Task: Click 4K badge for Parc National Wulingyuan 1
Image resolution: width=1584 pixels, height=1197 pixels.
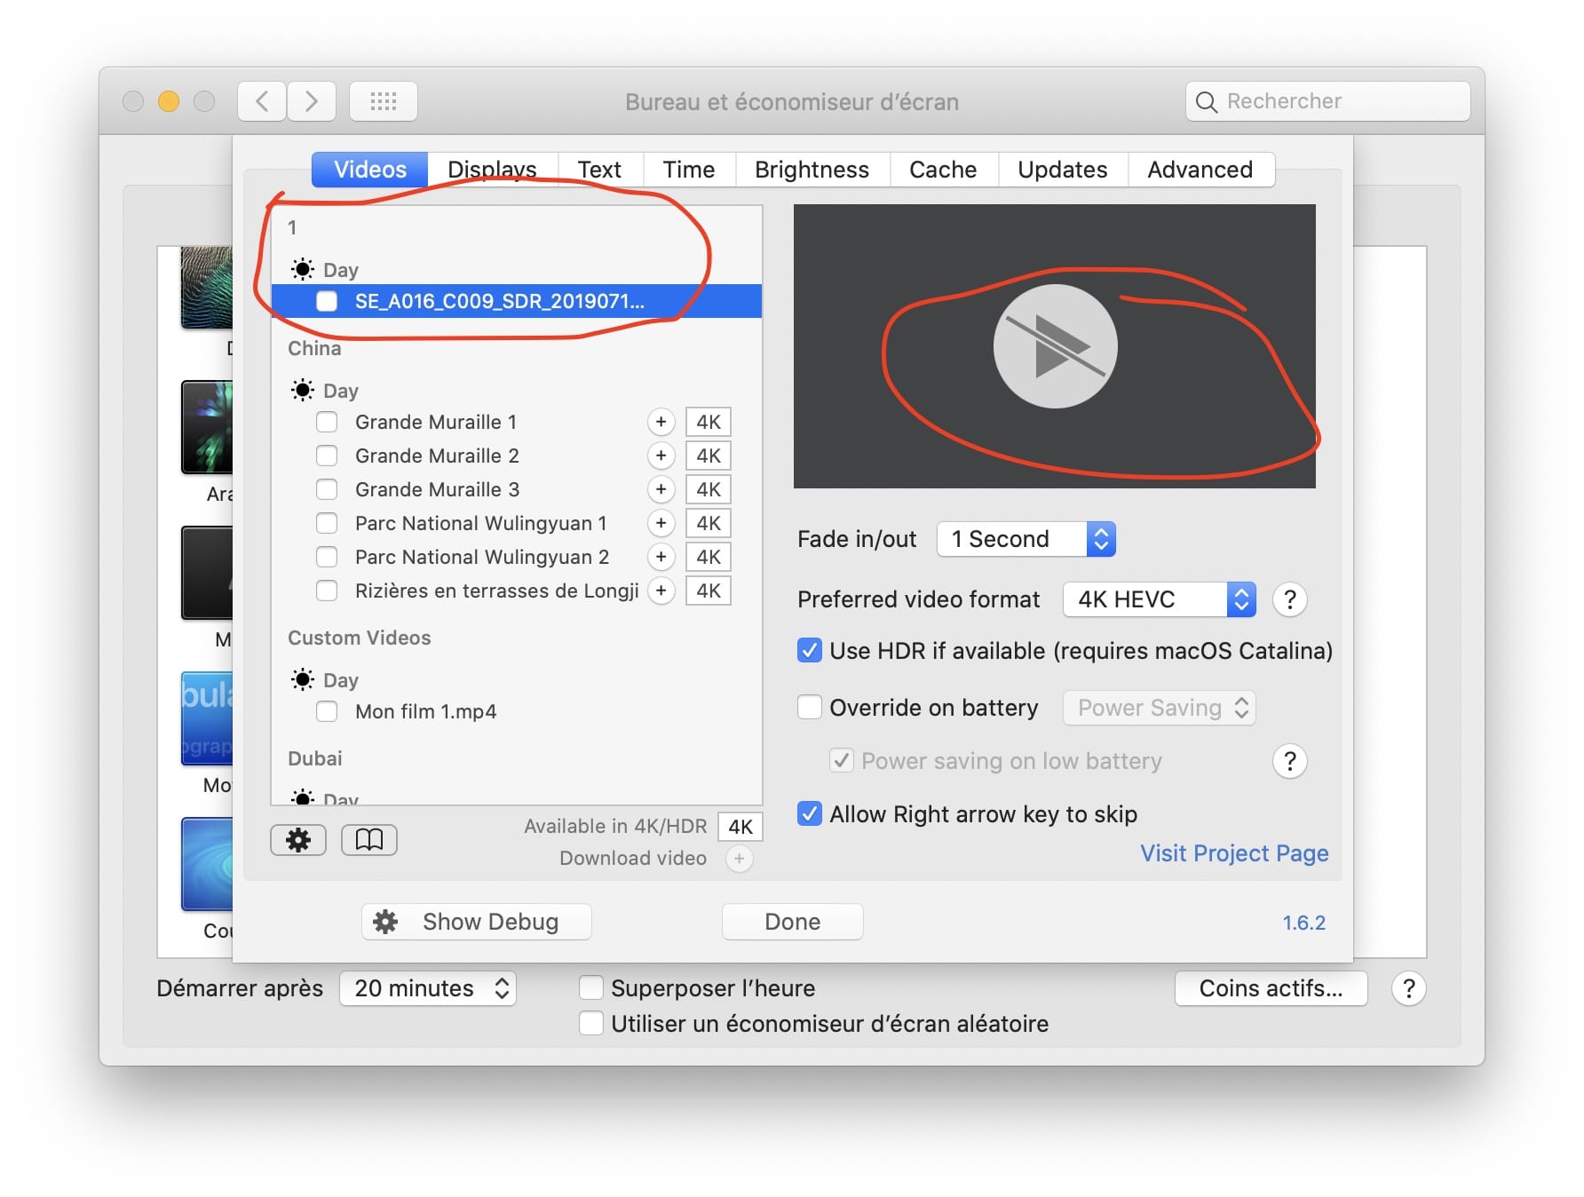Action: [x=709, y=523]
